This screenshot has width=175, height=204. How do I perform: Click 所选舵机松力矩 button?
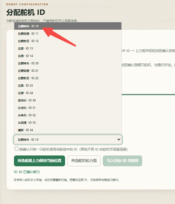coord(84,161)
